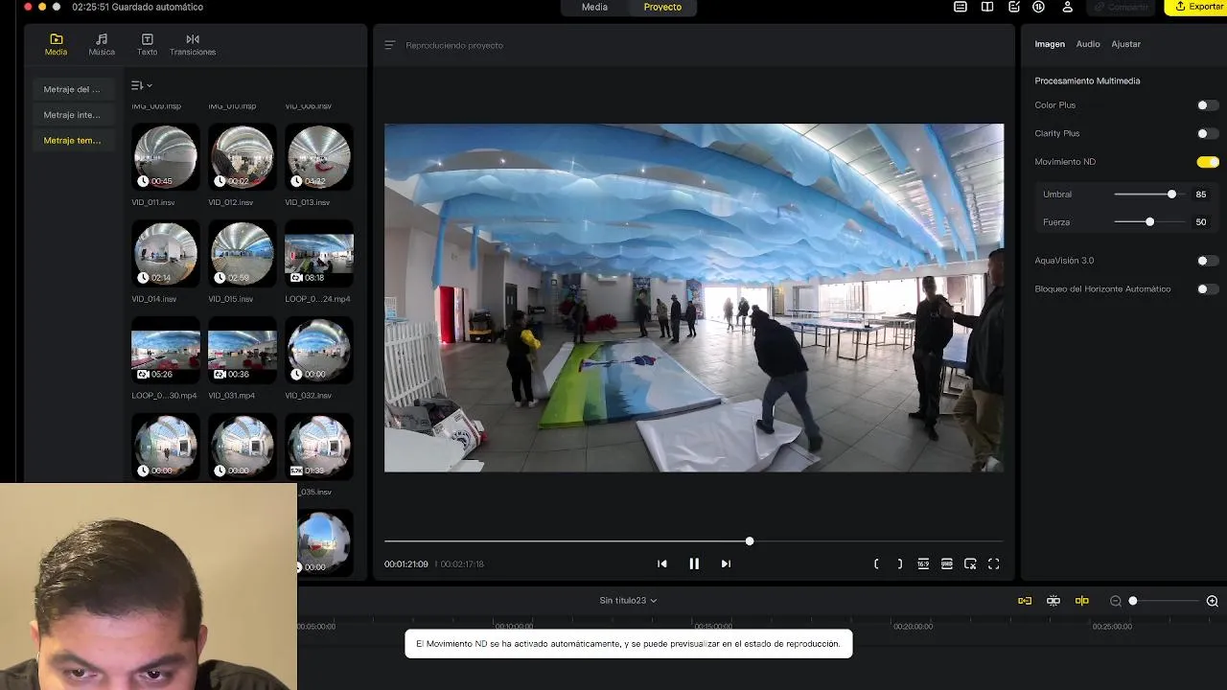Image resolution: width=1227 pixels, height=690 pixels.
Task: Click the Umbral value 85
Action: coord(1201,195)
